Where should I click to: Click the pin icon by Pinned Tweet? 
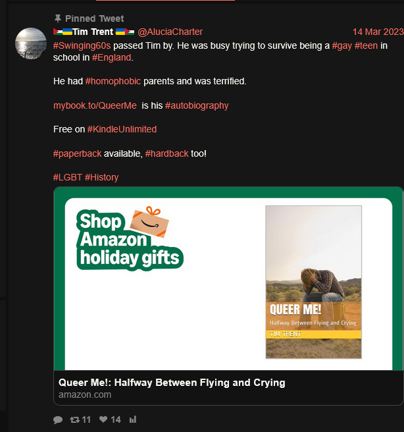pyautogui.click(x=57, y=18)
